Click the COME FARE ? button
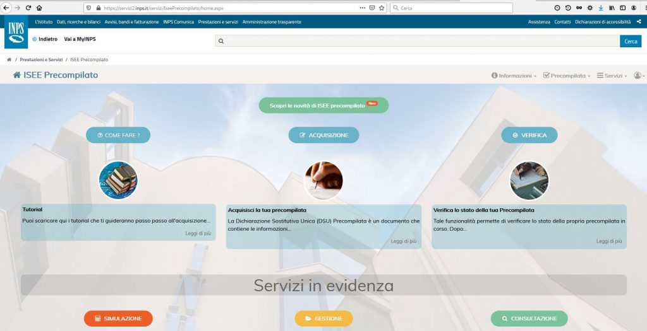The height and width of the screenshot is (331, 647). [118, 135]
